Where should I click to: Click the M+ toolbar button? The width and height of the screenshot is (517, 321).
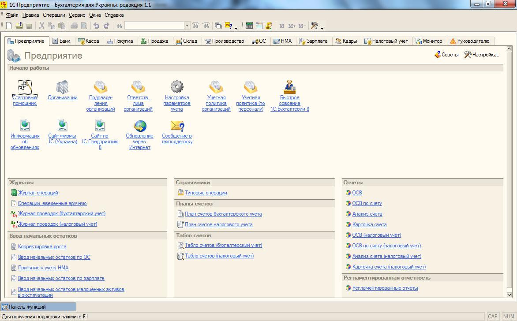coord(292,26)
